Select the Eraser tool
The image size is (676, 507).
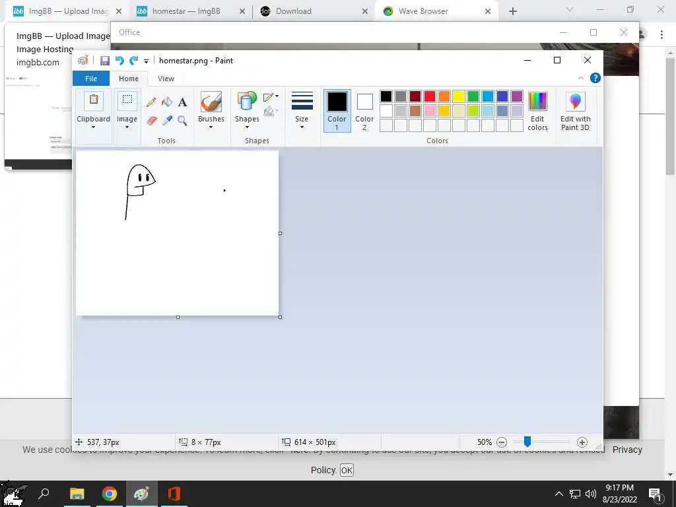pyautogui.click(x=151, y=121)
